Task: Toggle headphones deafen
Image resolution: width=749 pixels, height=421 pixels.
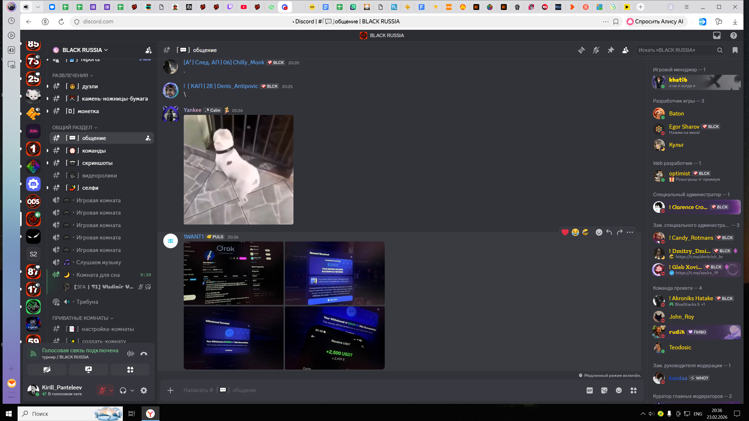Action: coord(123,390)
